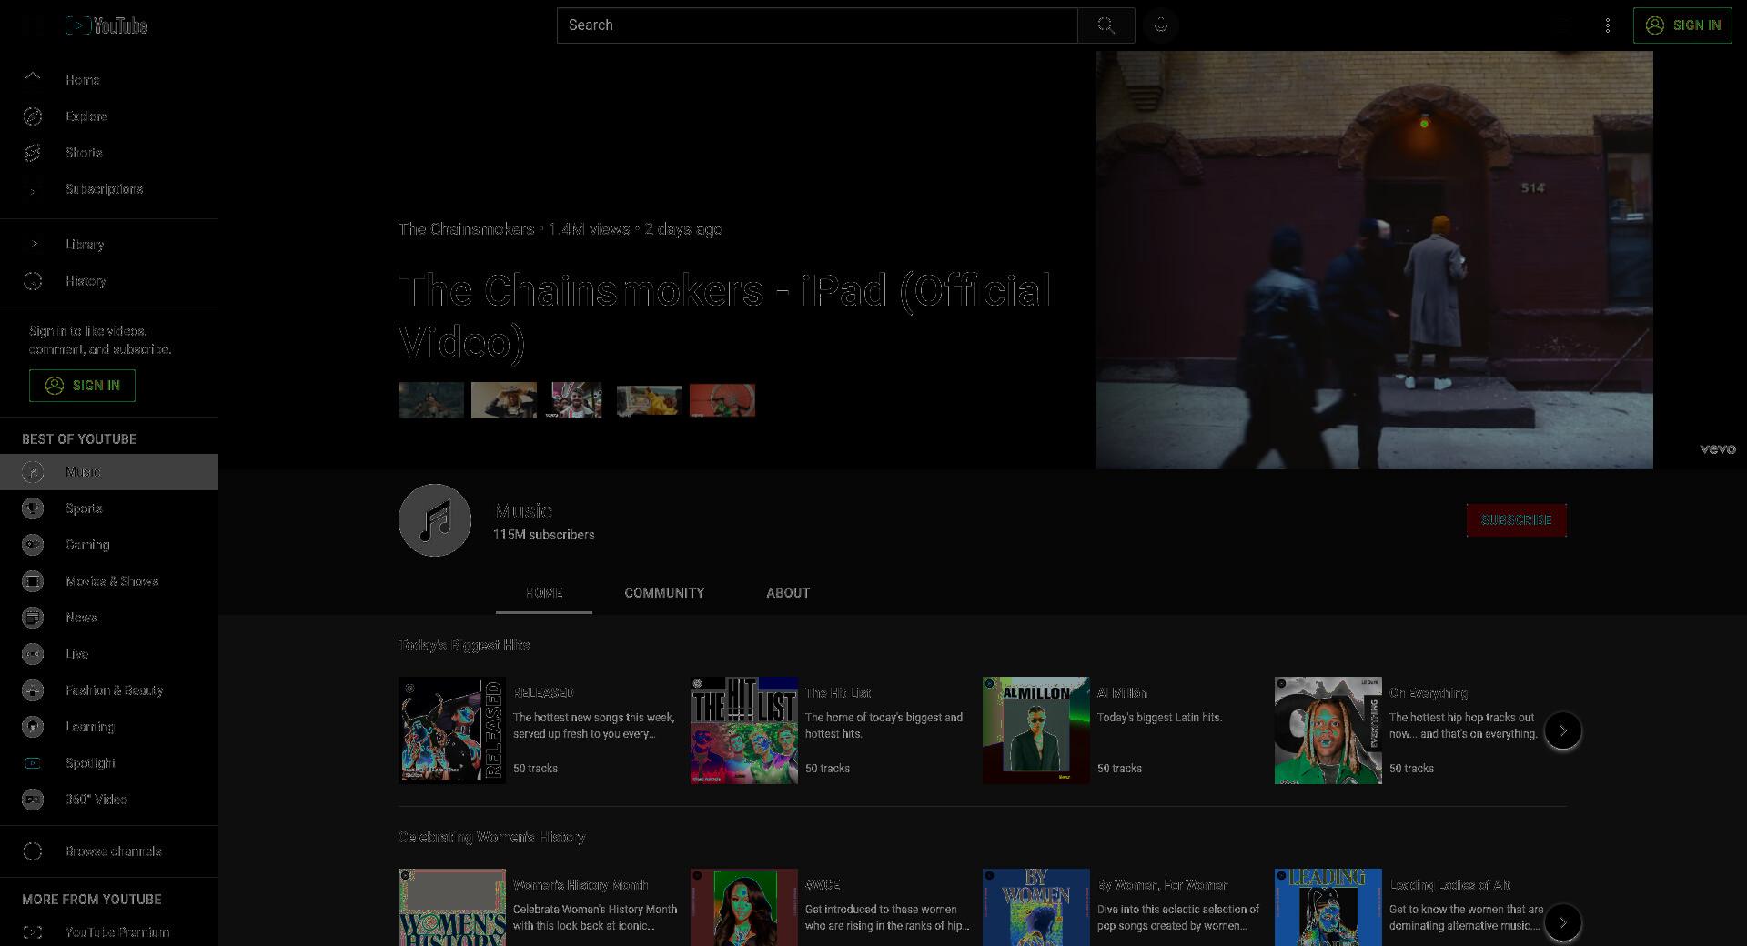Image resolution: width=1747 pixels, height=946 pixels.
Task: Show next Today's Biggest Hits playlists arrow
Action: pos(1563,730)
